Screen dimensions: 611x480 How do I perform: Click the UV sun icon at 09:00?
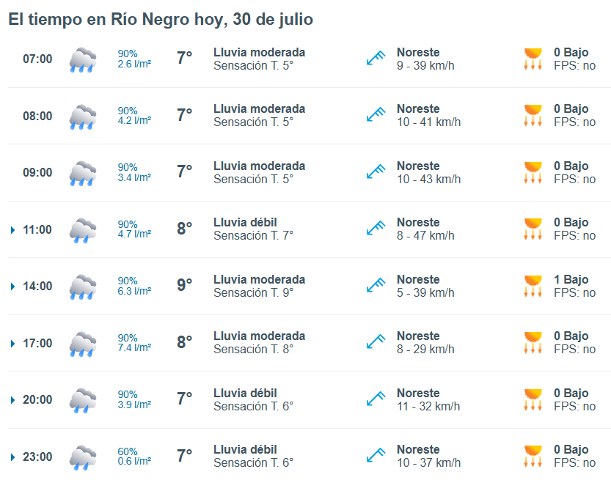click(533, 172)
